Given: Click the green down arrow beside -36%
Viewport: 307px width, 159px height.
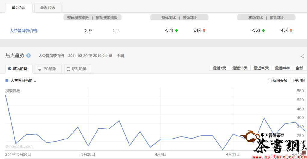Looking at the screenshot, I should pyautogui.click(x=263, y=30).
